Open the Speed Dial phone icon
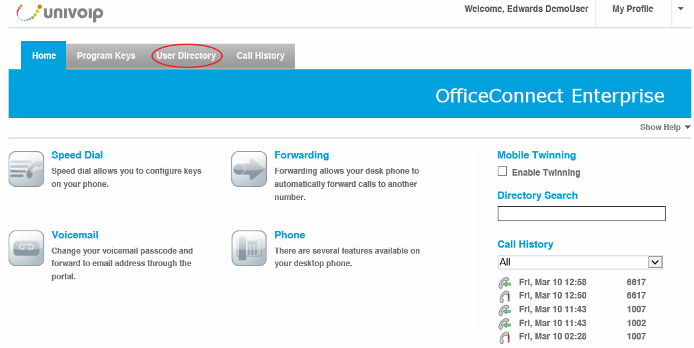 coord(26,169)
